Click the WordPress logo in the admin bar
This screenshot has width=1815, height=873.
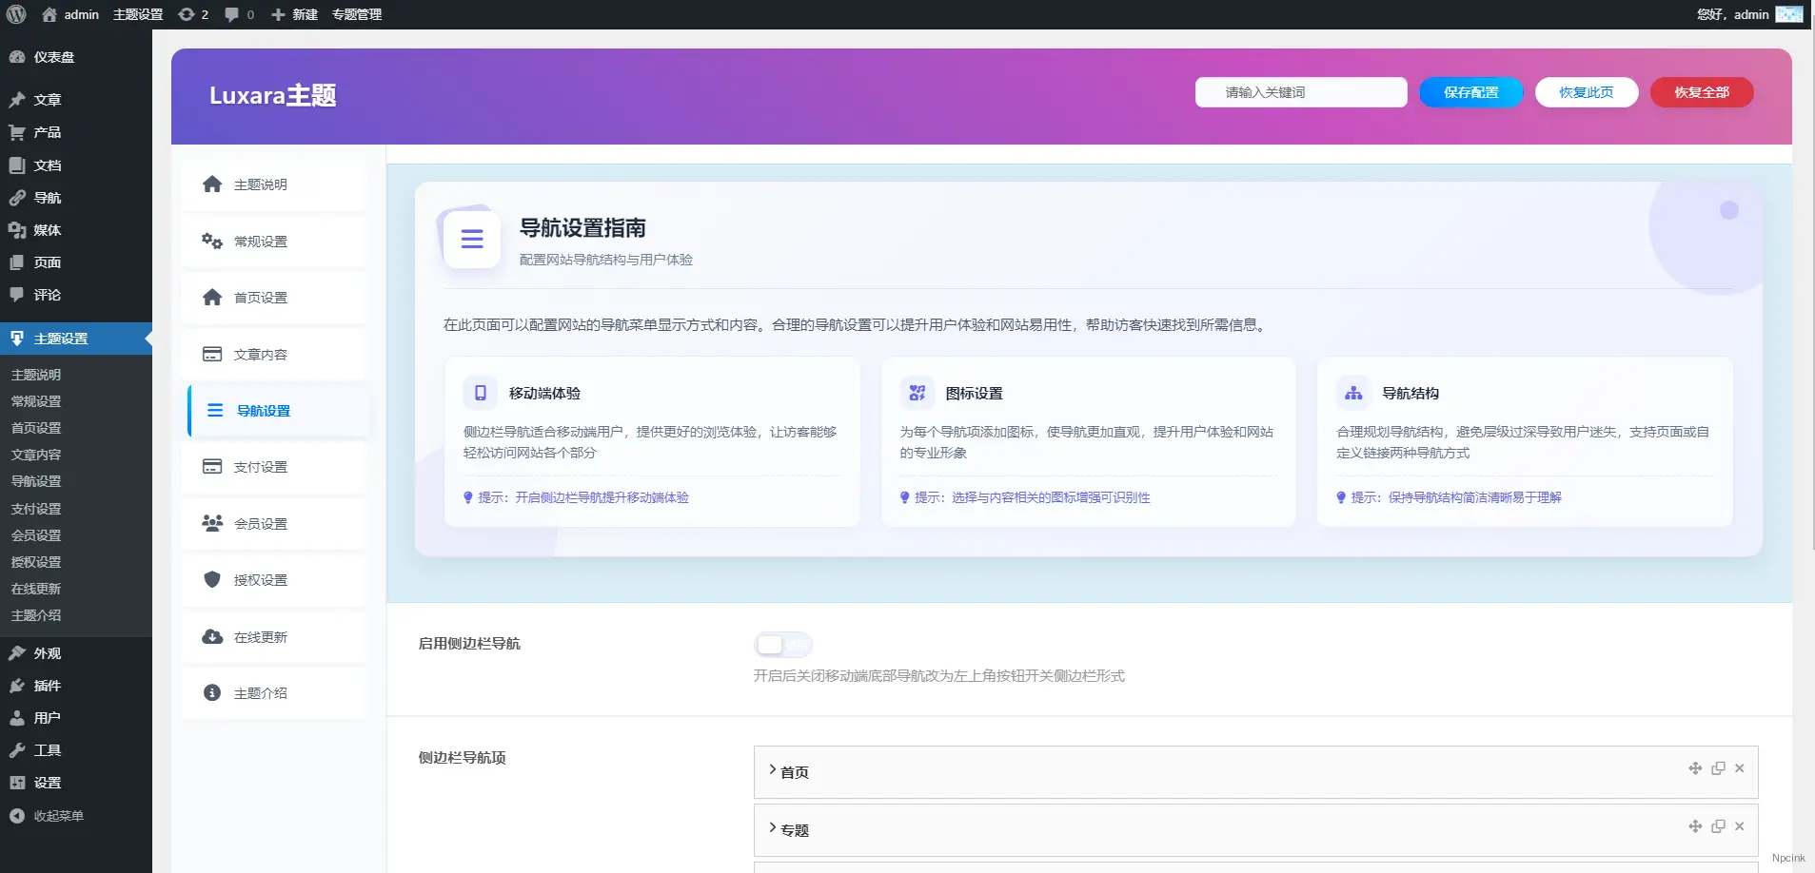15,14
